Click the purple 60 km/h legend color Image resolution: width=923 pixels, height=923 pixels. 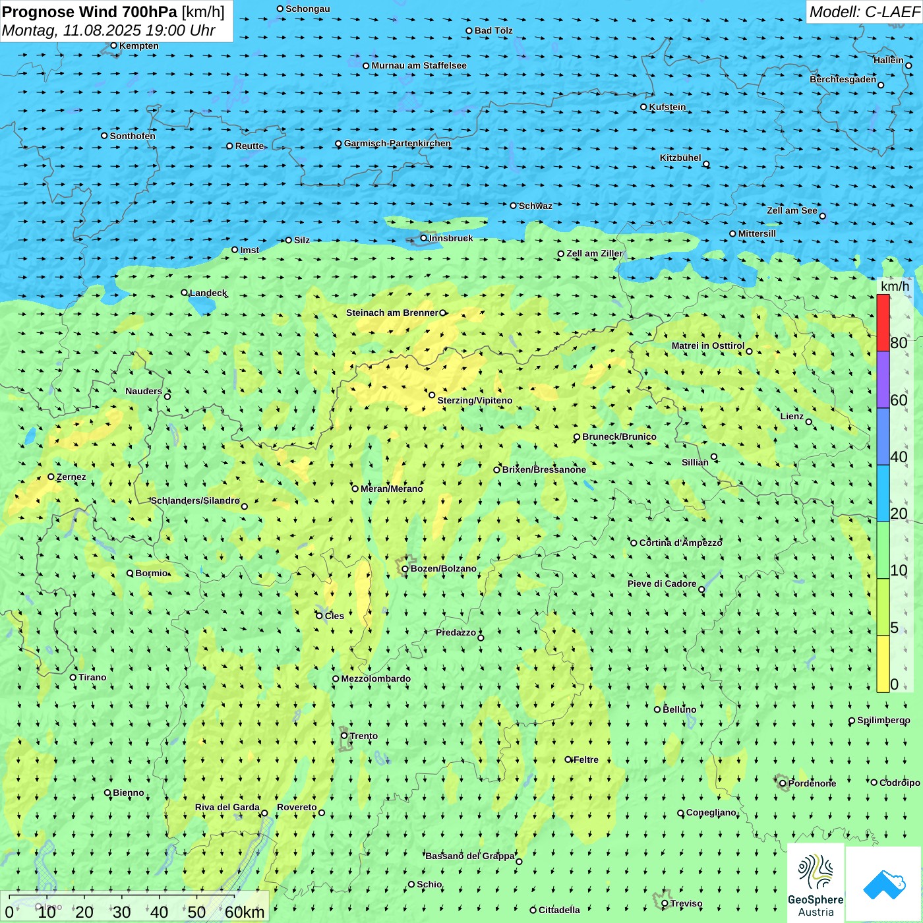(x=883, y=380)
